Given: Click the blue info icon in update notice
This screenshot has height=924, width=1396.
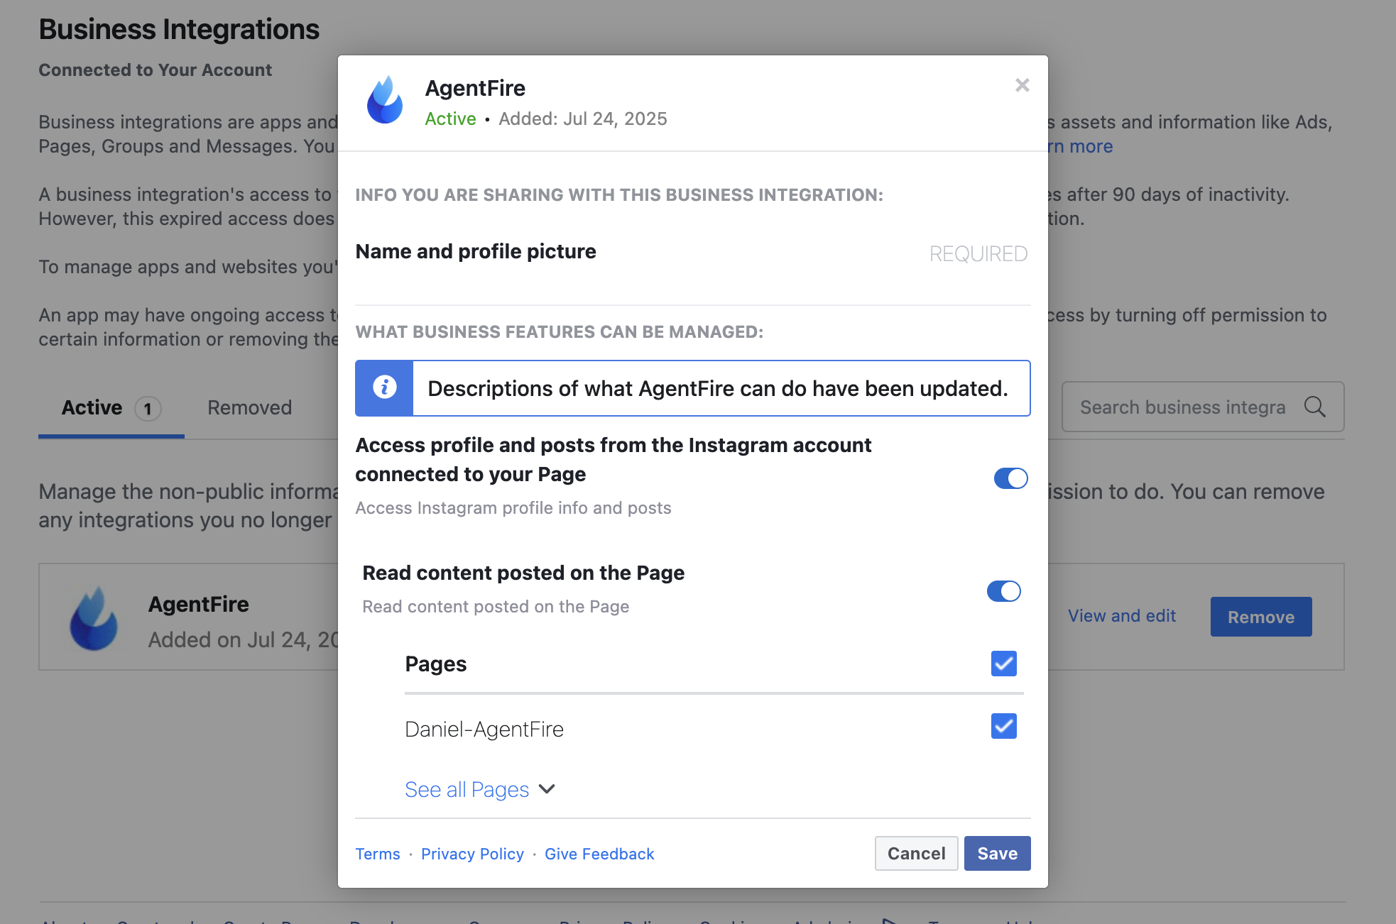Looking at the screenshot, I should pyautogui.click(x=384, y=387).
